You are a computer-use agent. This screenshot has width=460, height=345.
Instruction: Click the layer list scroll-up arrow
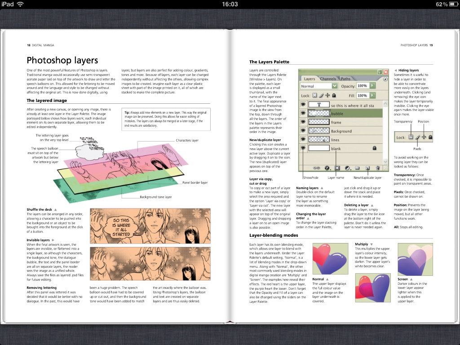(385, 103)
